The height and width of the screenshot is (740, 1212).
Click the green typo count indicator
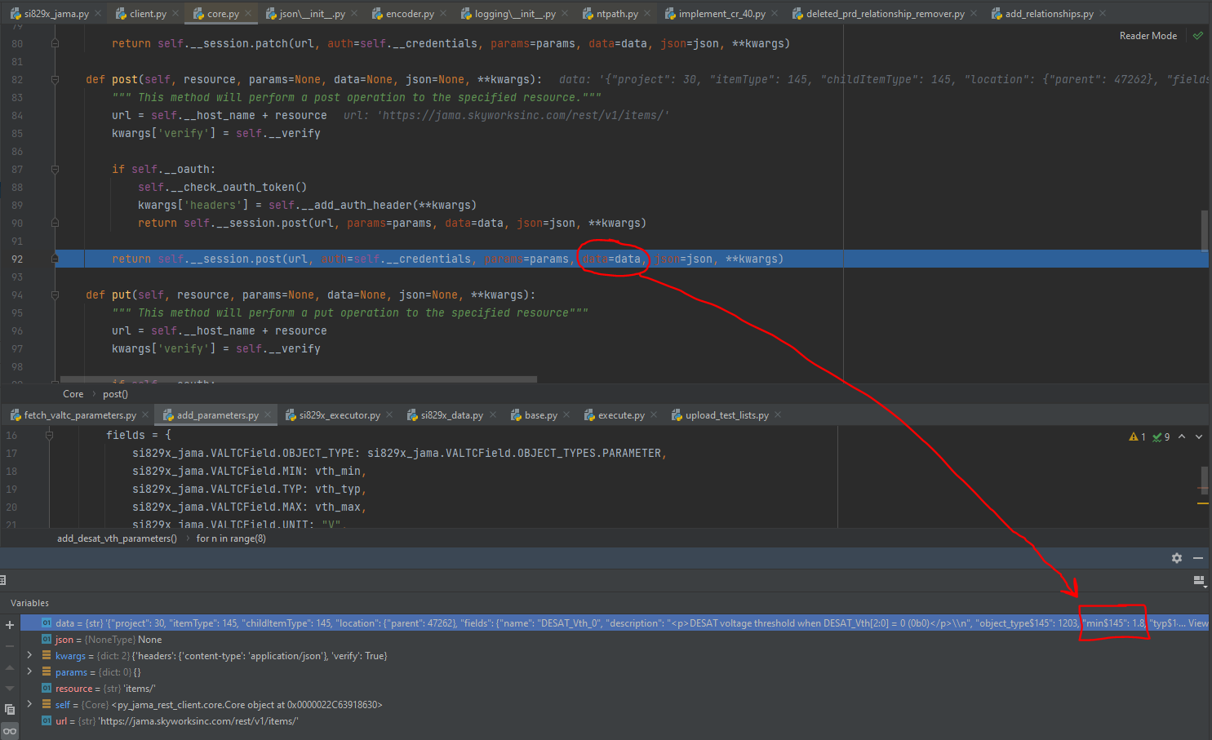pyautogui.click(x=1157, y=437)
